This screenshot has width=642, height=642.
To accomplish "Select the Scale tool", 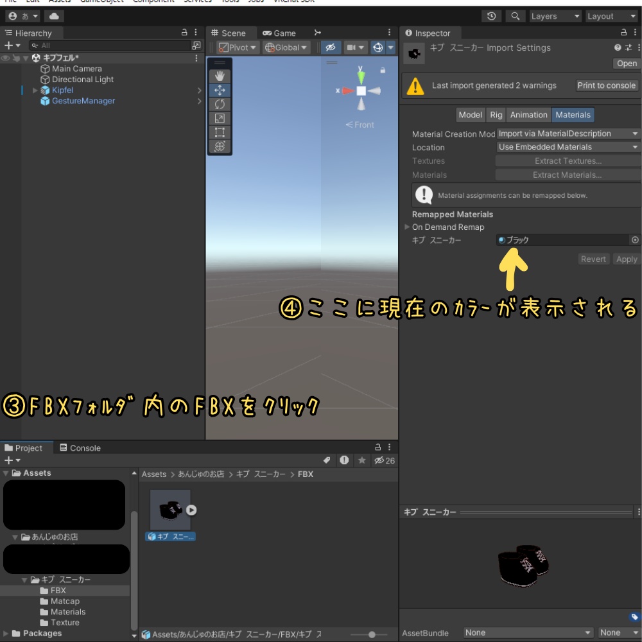I will click(220, 118).
